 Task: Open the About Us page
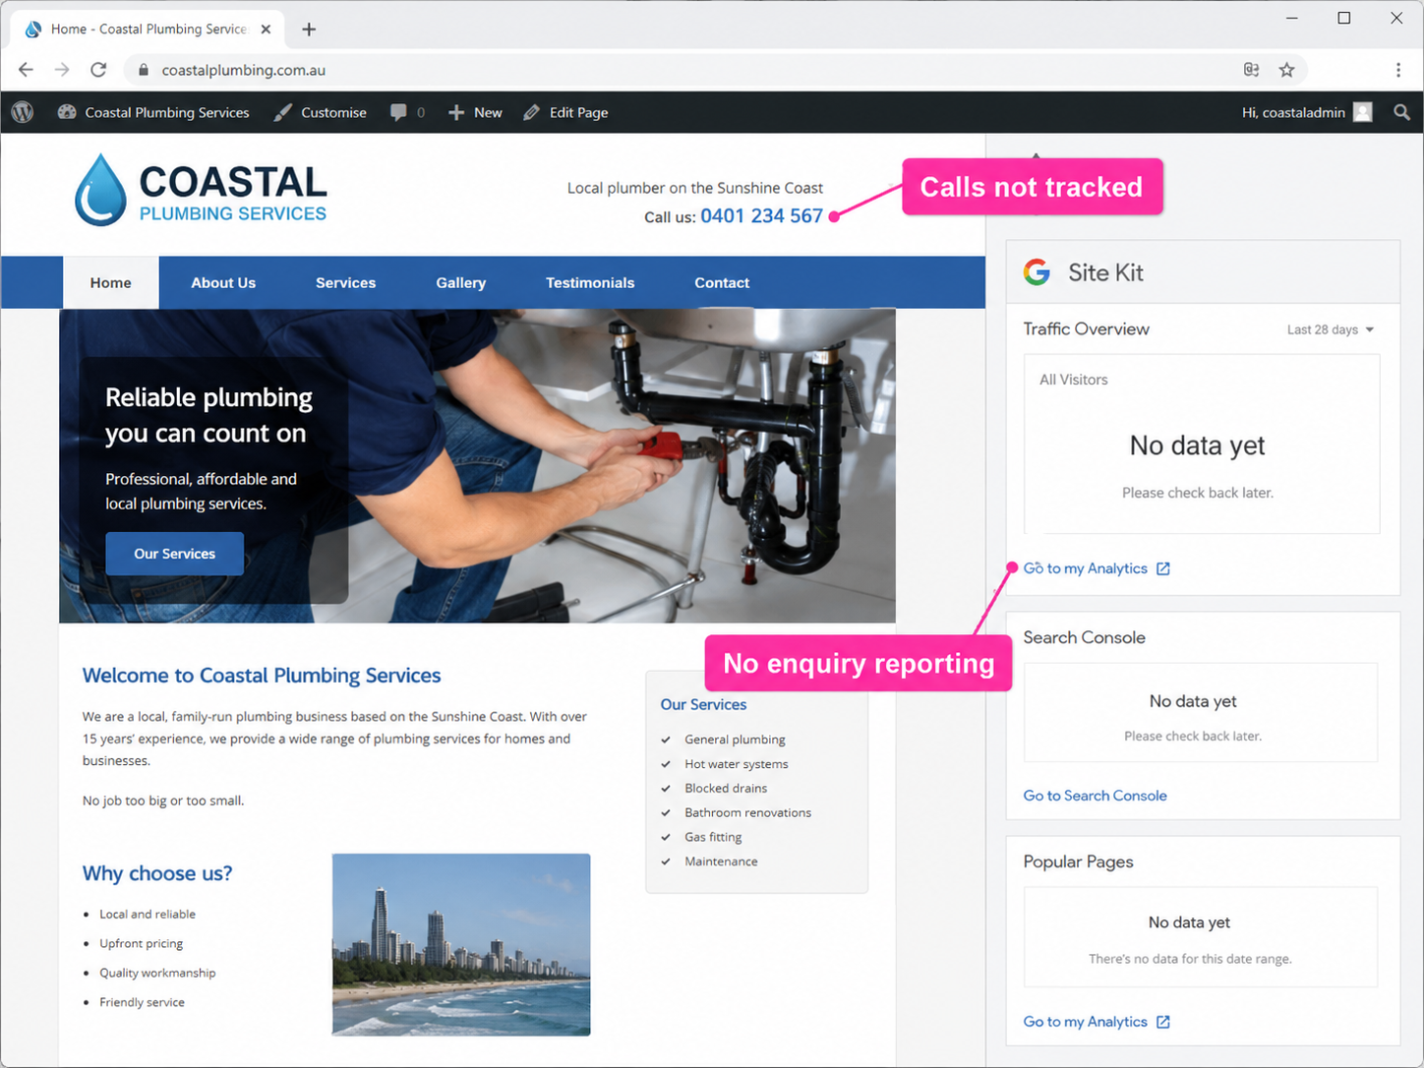coord(223,282)
